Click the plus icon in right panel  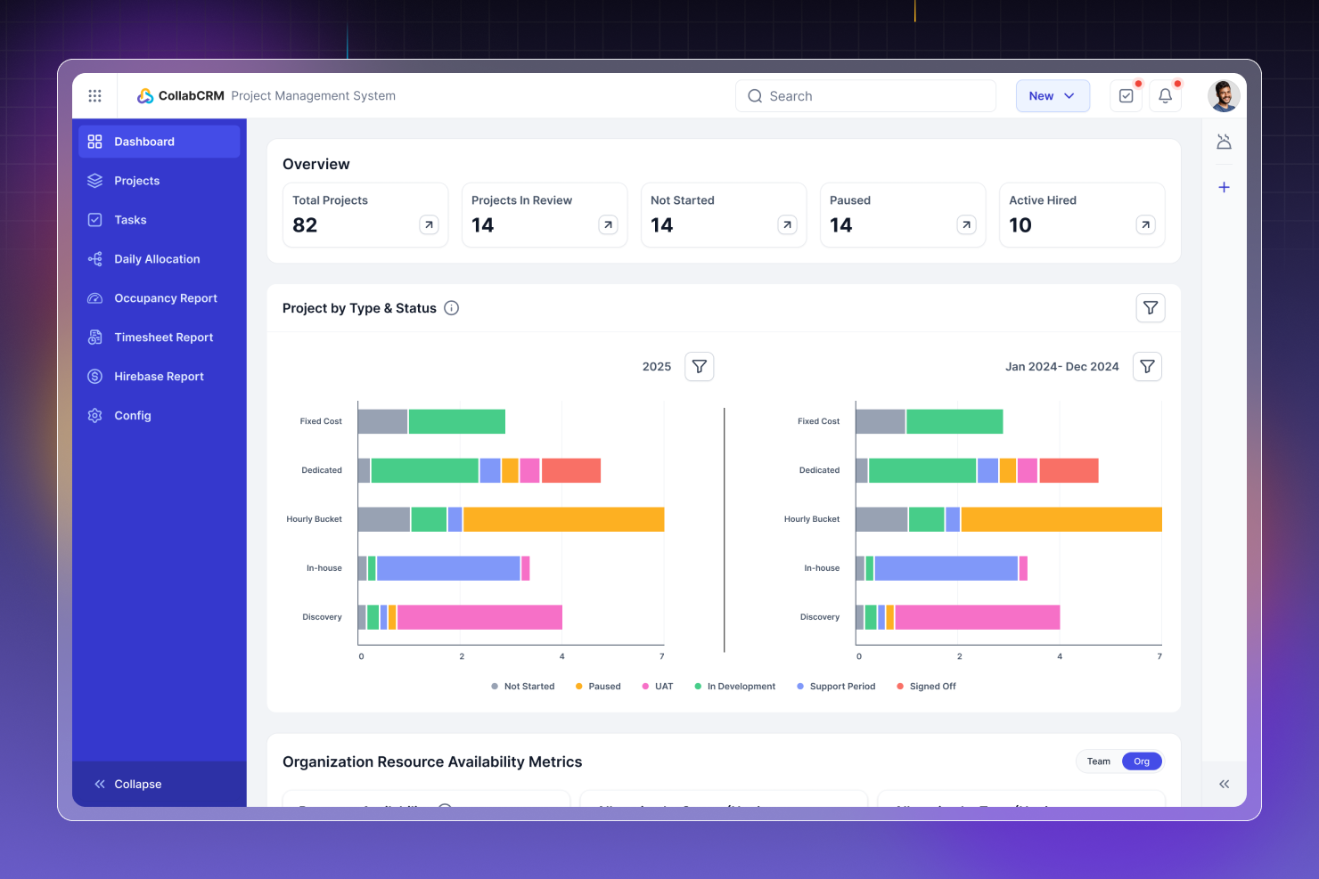coord(1224,187)
